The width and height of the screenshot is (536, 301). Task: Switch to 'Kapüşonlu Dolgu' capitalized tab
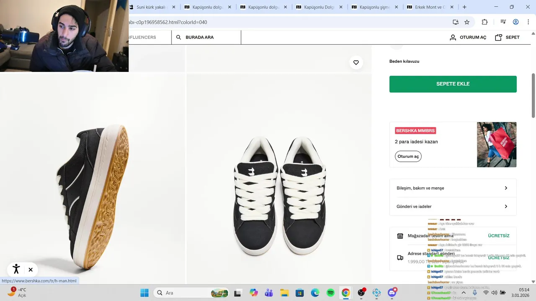coord(319,7)
